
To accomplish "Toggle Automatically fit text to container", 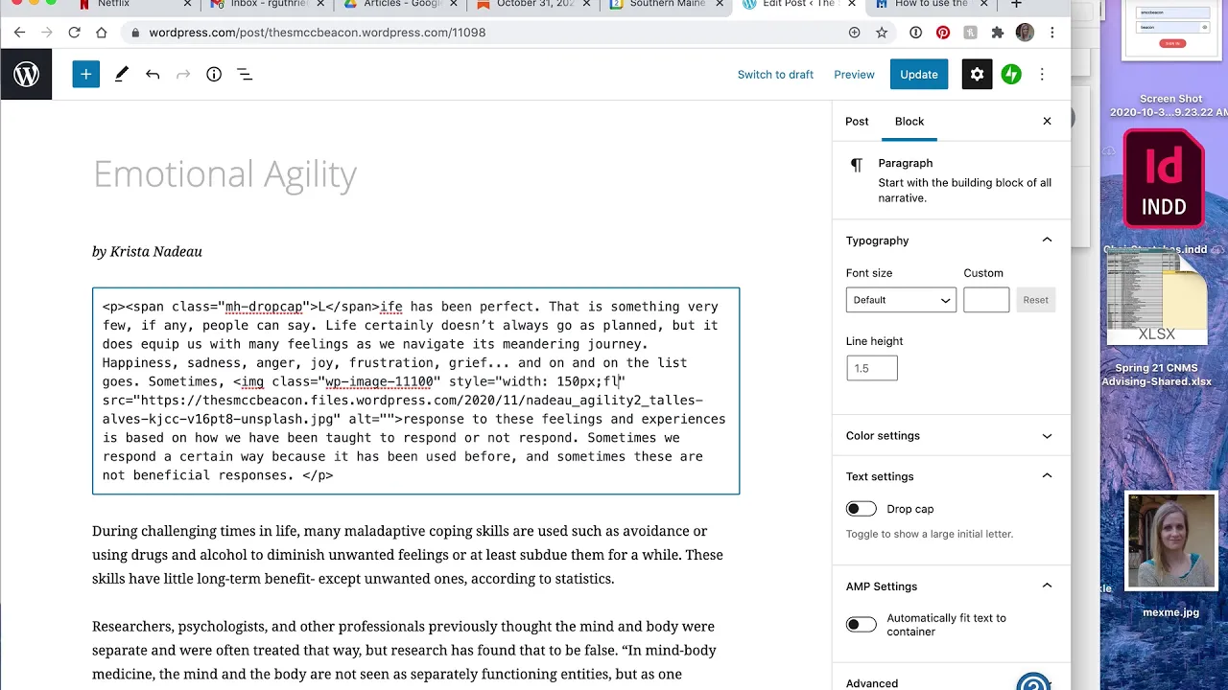I will (861, 625).
